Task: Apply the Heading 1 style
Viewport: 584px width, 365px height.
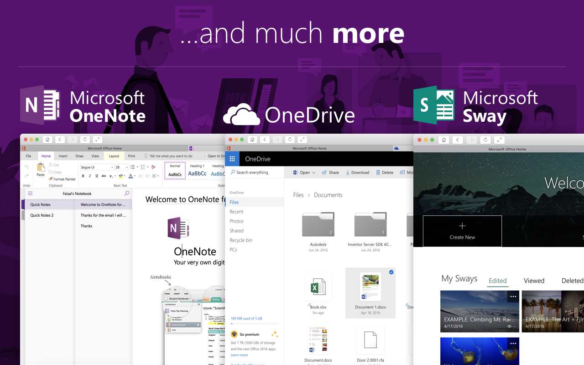Action: pos(197,171)
